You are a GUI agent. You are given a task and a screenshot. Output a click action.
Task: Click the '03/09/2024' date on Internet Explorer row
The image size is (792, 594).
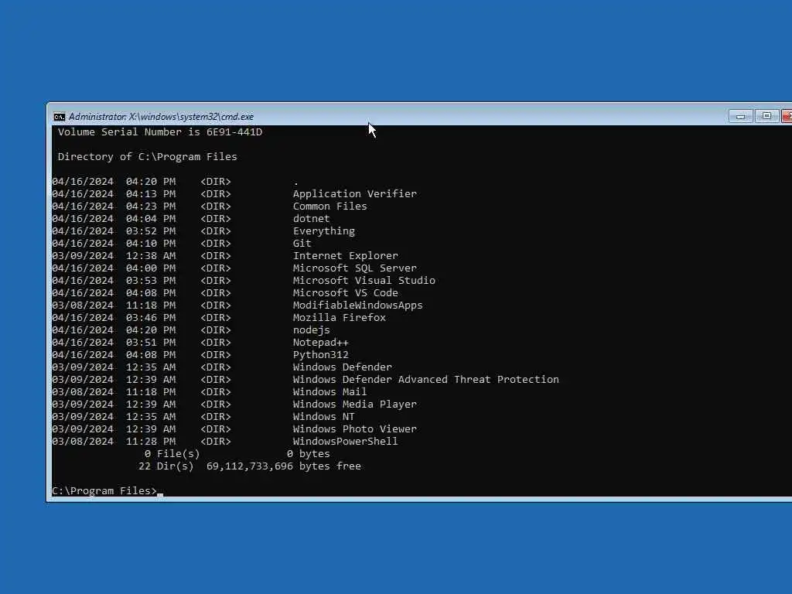click(83, 255)
